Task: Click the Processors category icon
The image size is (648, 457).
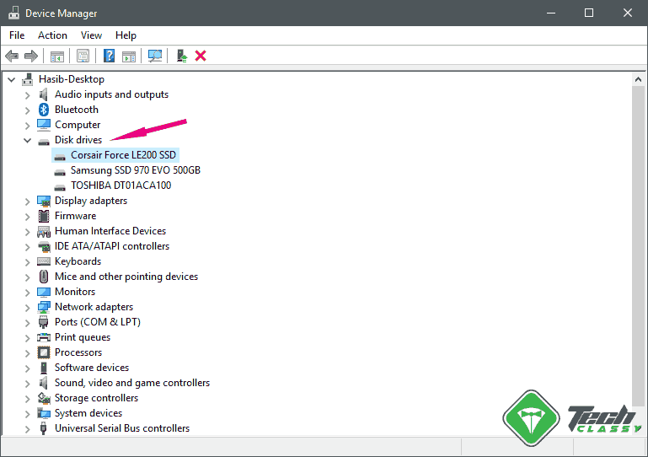Action: (x=43, y=352)
